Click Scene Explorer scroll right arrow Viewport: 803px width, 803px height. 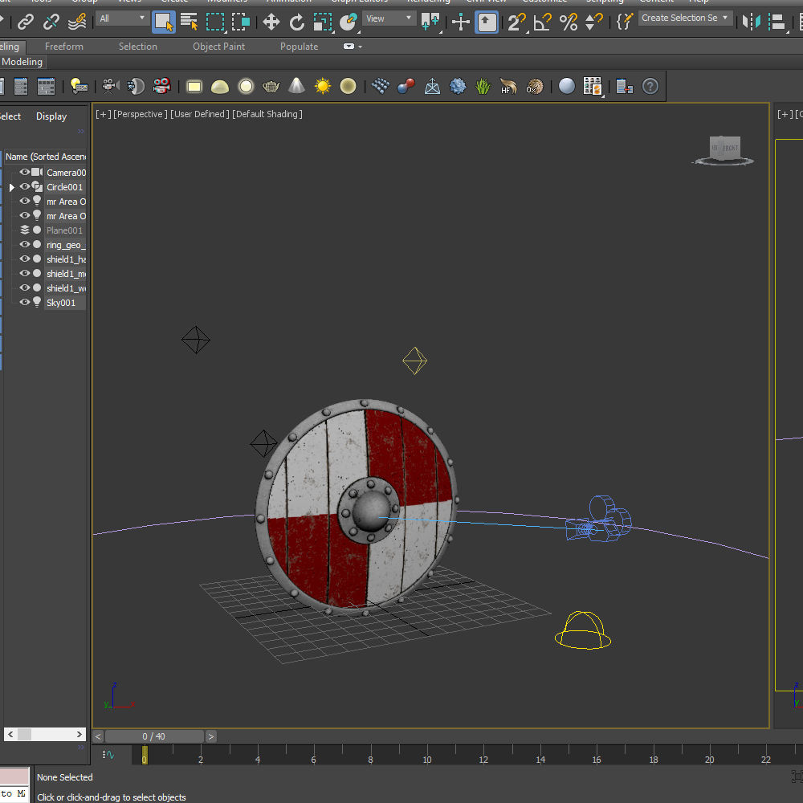pyautogui.click(x=79, y=734)
